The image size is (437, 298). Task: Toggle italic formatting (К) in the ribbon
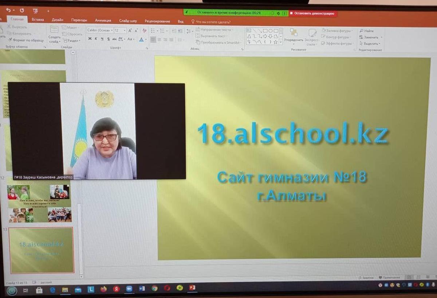point(96,39)
